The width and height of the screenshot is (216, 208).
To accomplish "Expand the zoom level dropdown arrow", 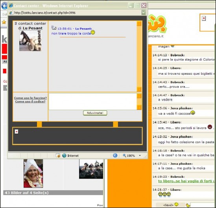I will [x=140, y=156].
